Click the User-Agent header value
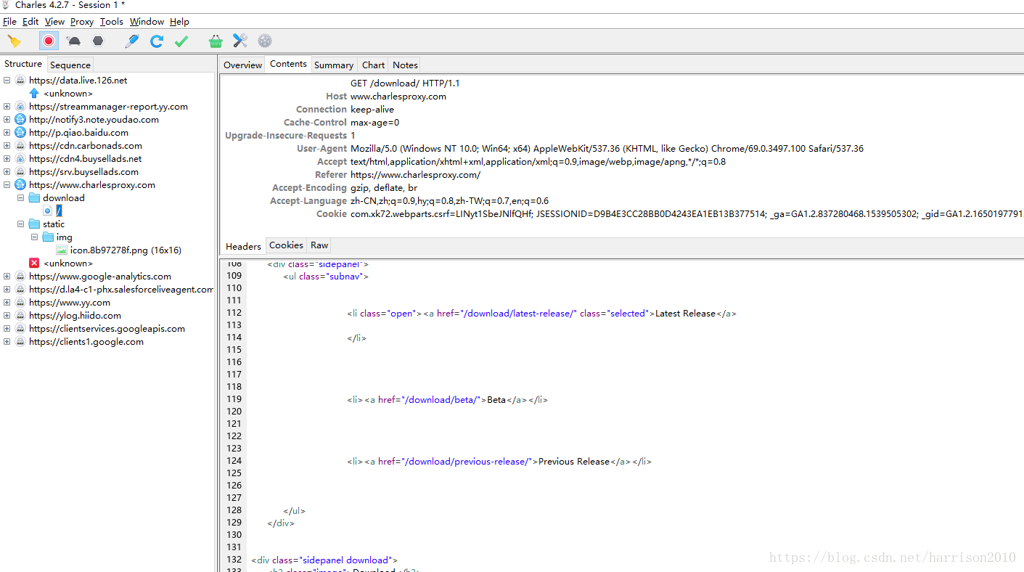Screen dimensions: 1024x572 click(607, 149)
